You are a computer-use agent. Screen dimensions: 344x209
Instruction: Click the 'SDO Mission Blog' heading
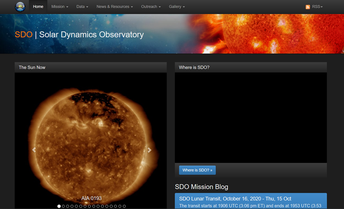point(201,187)
